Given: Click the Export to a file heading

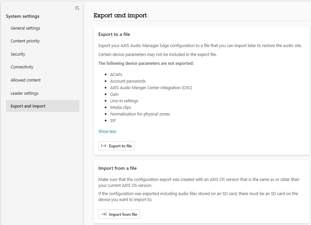Looking at the screenshot, I should click(114, 34).
